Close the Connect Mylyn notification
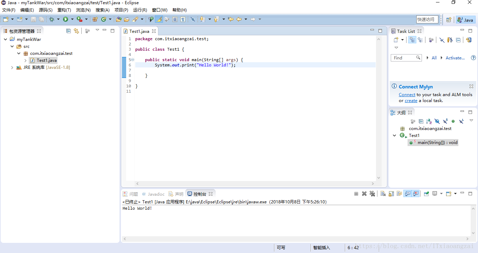Viewport: 478px width, 253px height. click(471, 86)
